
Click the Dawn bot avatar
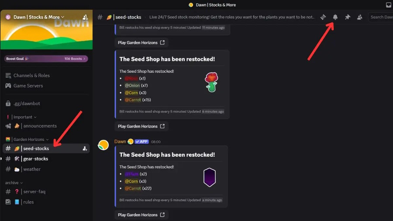pos(103,145)
